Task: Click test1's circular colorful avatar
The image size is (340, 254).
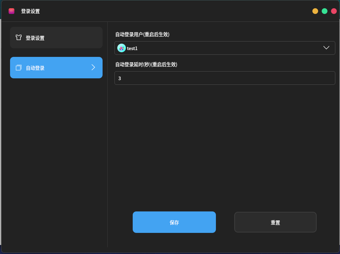Action: coord(122,48)
